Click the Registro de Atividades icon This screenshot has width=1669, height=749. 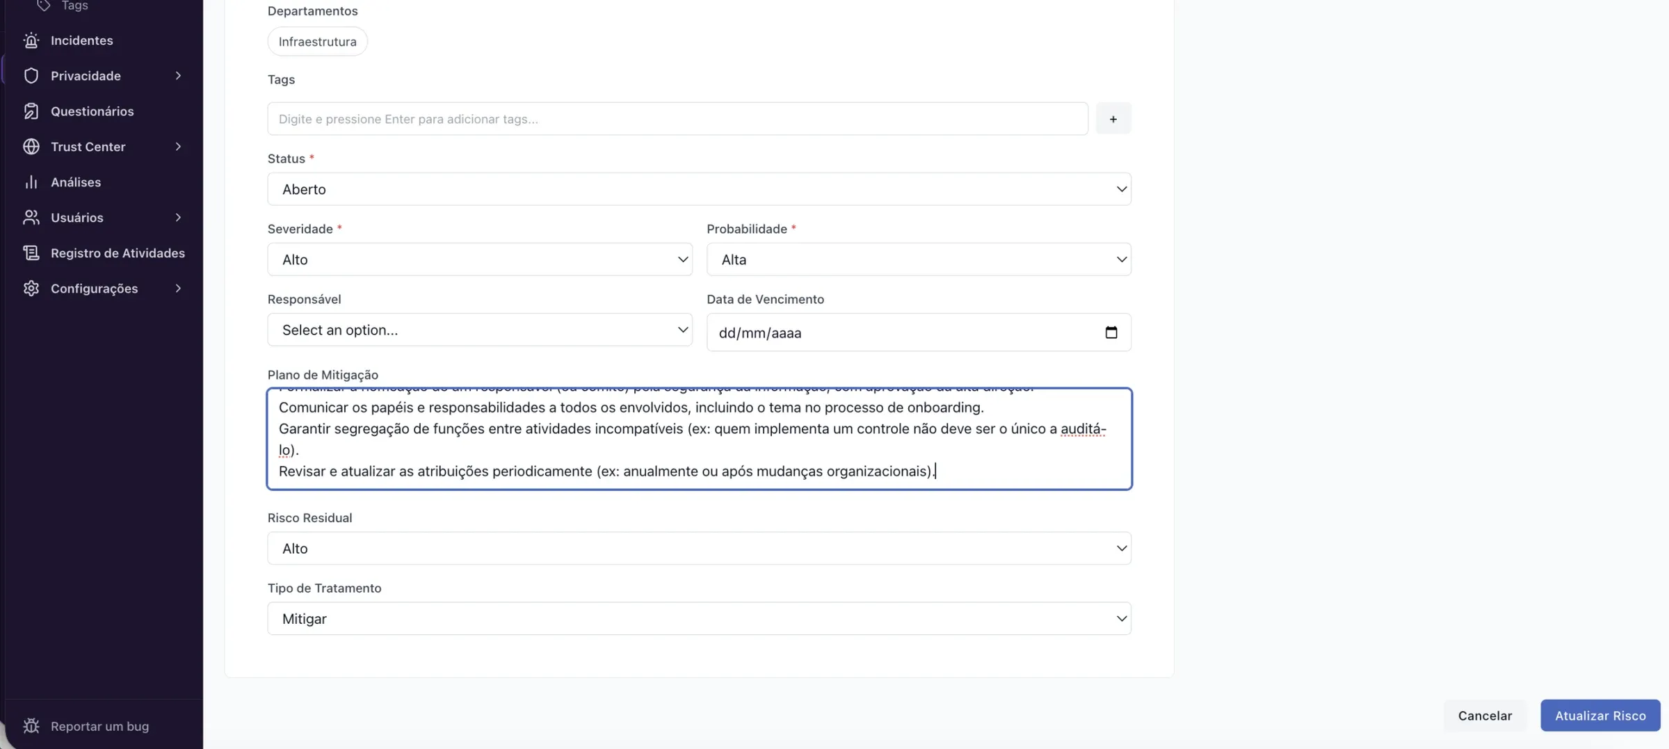point(31,253)
